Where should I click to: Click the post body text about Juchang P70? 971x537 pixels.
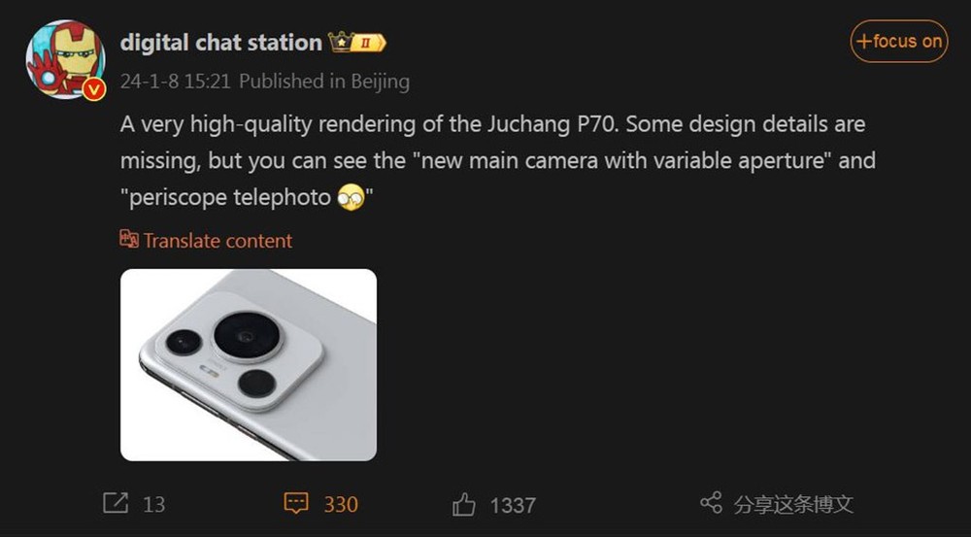tap(498, 161)
